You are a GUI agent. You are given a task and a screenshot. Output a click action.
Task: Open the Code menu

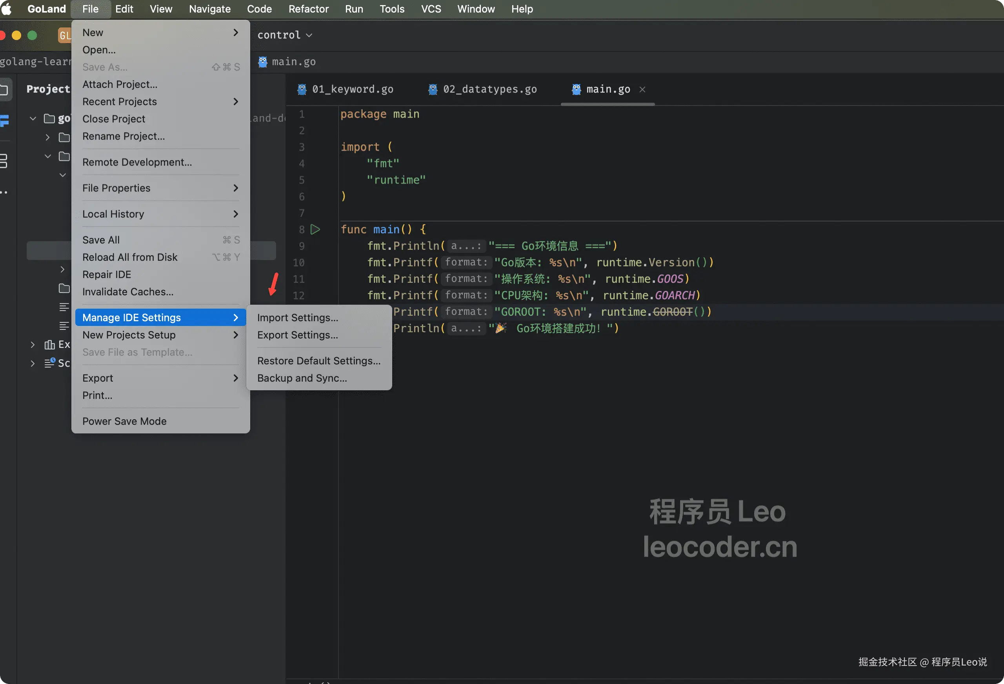(259, 9)
